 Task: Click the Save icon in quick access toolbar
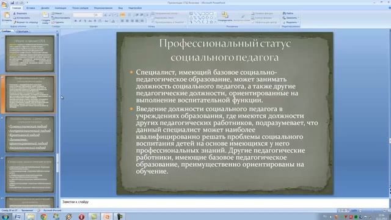tap(12, 2)
